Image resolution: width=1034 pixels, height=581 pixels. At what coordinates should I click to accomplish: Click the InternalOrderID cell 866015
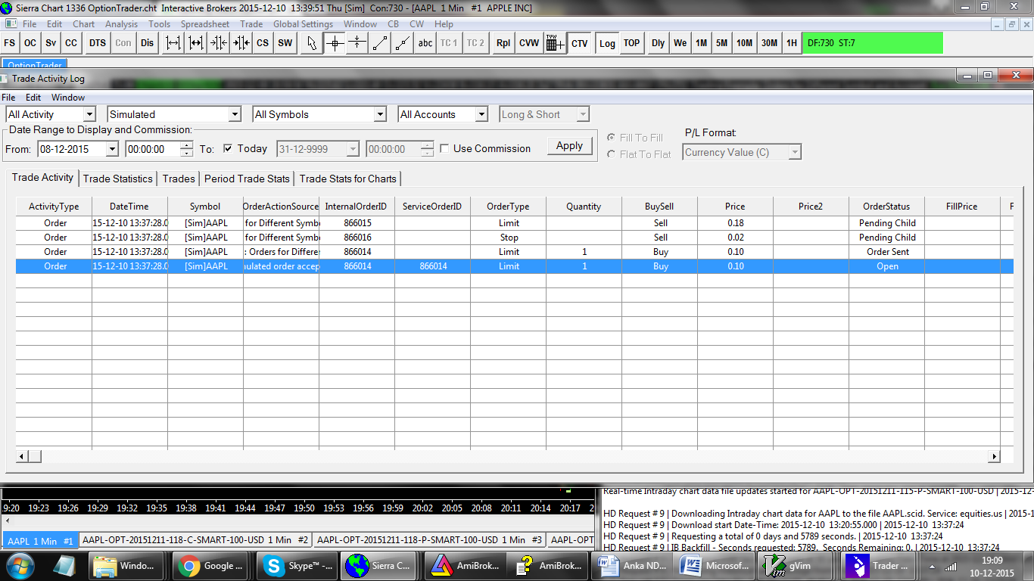(357, 223)
